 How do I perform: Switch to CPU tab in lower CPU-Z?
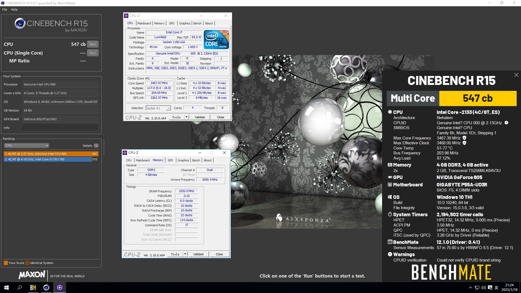pyautogui.click(x=129, y=160)
